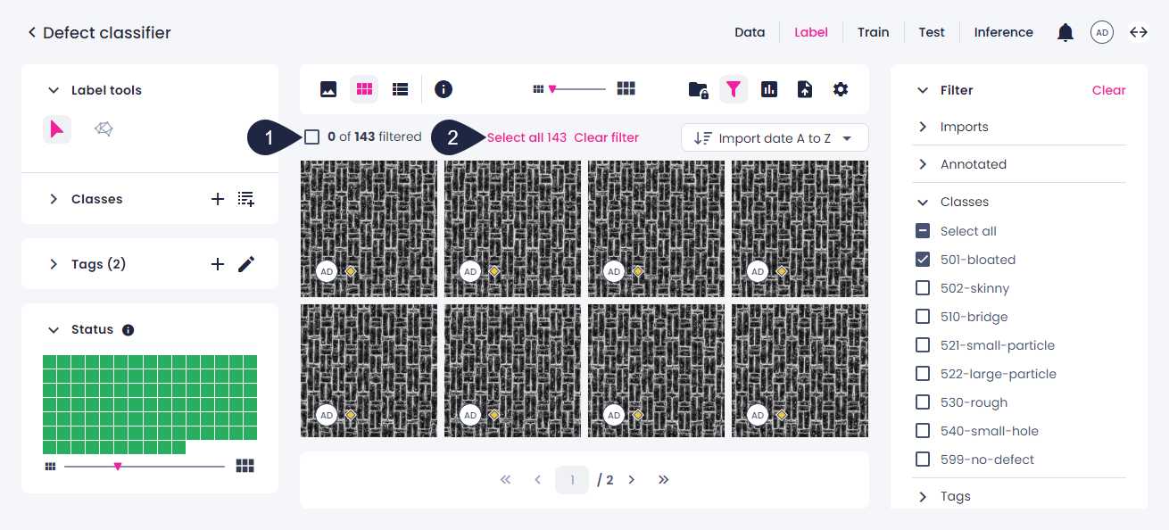This screenshot has height=530, width=1169.
Task: Check the 521-small-particle class
Action: [x=923, y=345]
